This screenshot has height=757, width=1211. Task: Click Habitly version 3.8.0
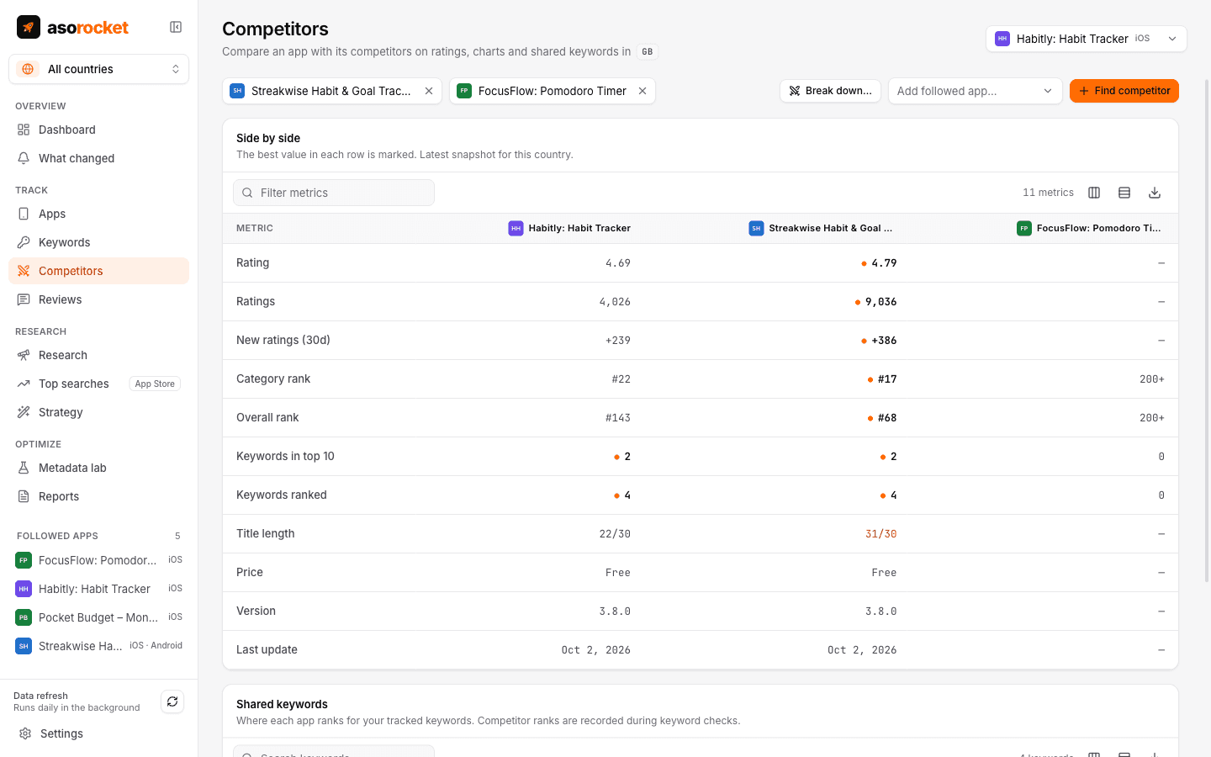click(x=615, y=611)
